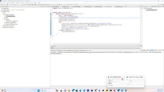Open the Run menu
The height and width of the screenshot is (92, 164).
[31, 3]
